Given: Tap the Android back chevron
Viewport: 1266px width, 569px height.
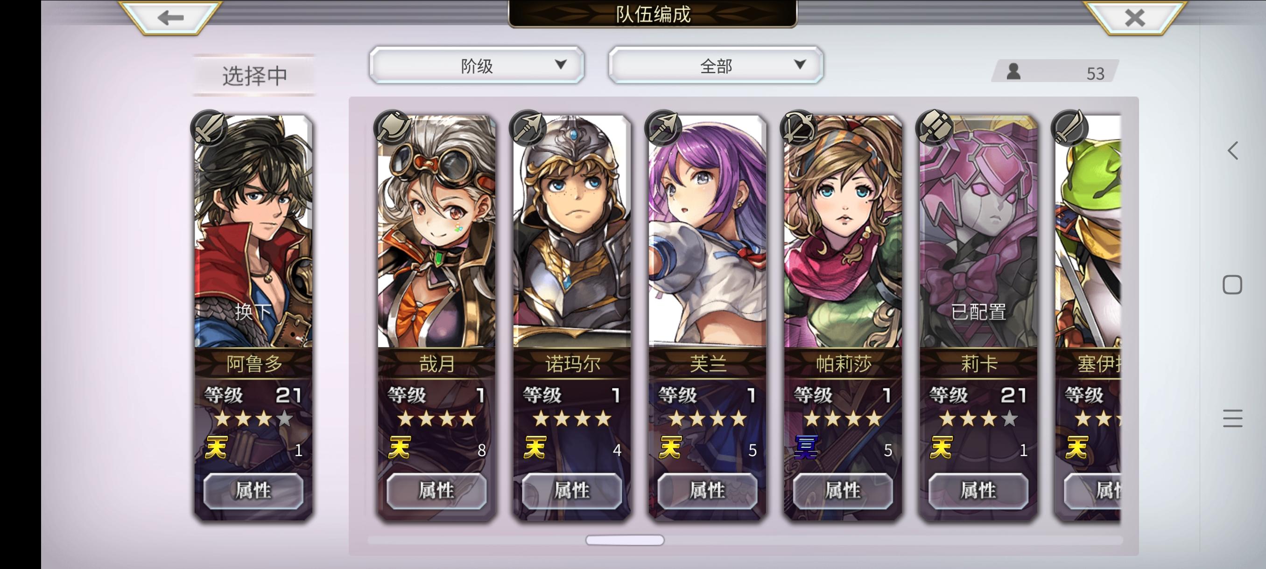Looking at the screenshot, I should point(1232,150).
